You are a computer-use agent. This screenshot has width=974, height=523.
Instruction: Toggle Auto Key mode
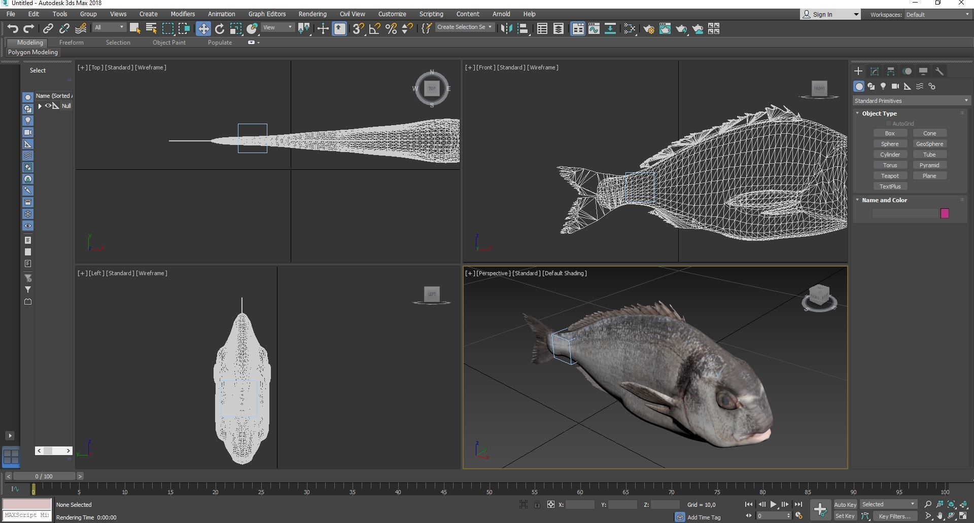point(845,504)
